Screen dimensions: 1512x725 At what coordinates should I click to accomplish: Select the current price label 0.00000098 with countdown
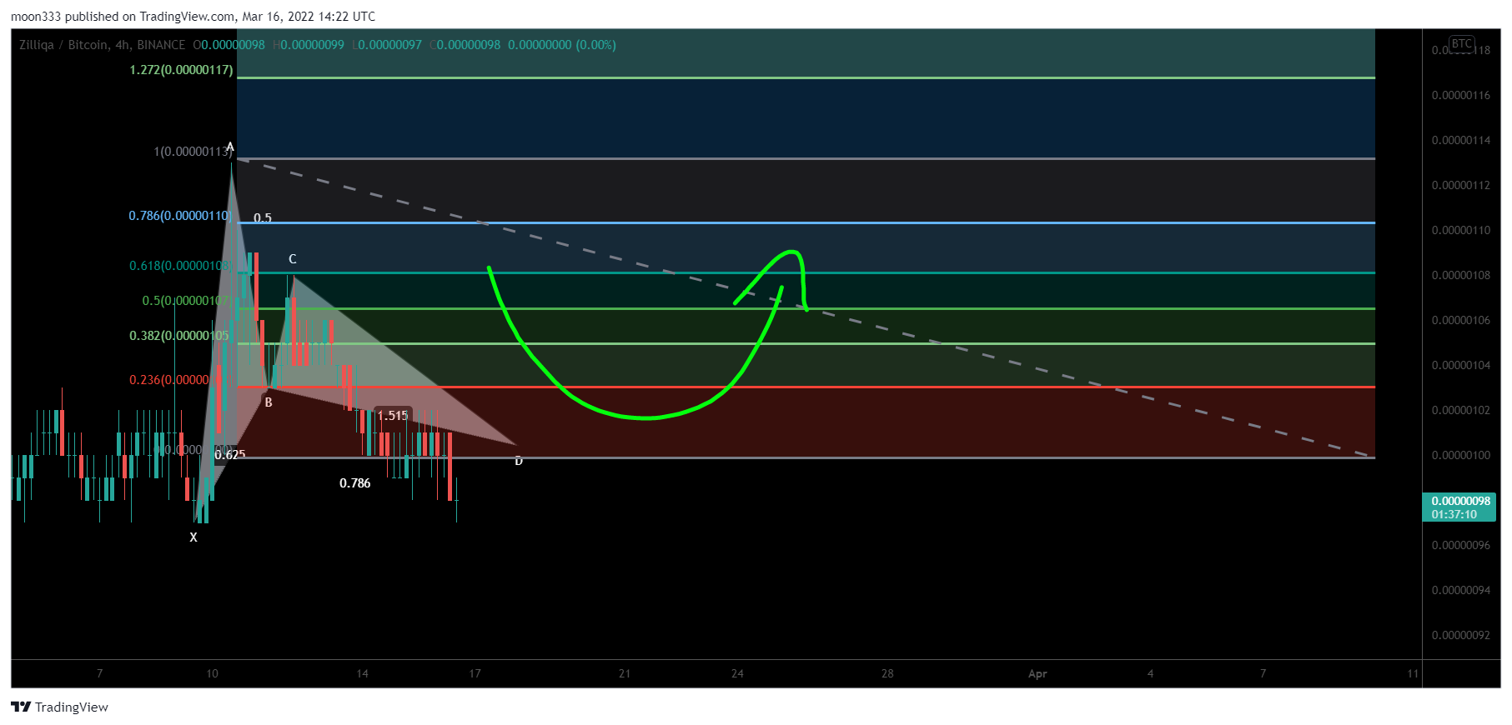point(1459,507)
